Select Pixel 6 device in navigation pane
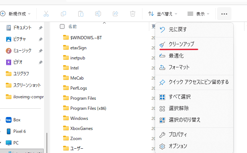The image size is (247, 153). tap(16, 131)
